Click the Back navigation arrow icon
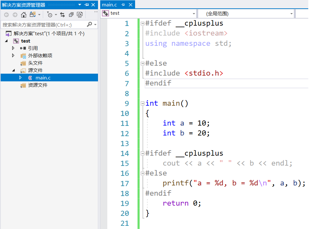Screen dimensions: 315x229 [6, 14]
